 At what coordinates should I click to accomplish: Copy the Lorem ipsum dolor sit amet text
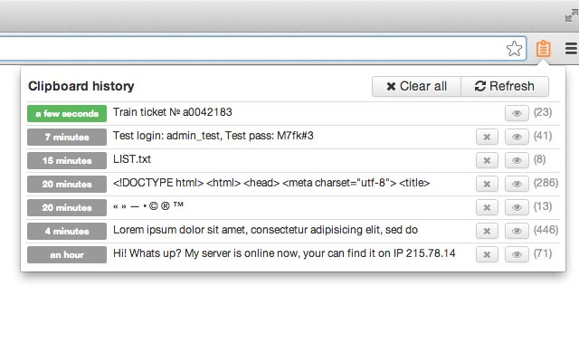coord(265,231)
